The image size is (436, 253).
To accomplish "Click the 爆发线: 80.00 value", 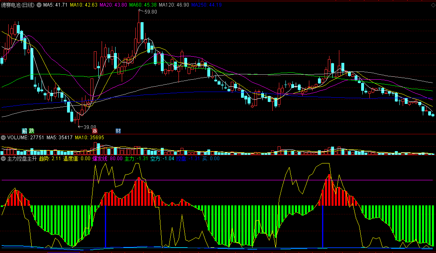I will 107,159.
